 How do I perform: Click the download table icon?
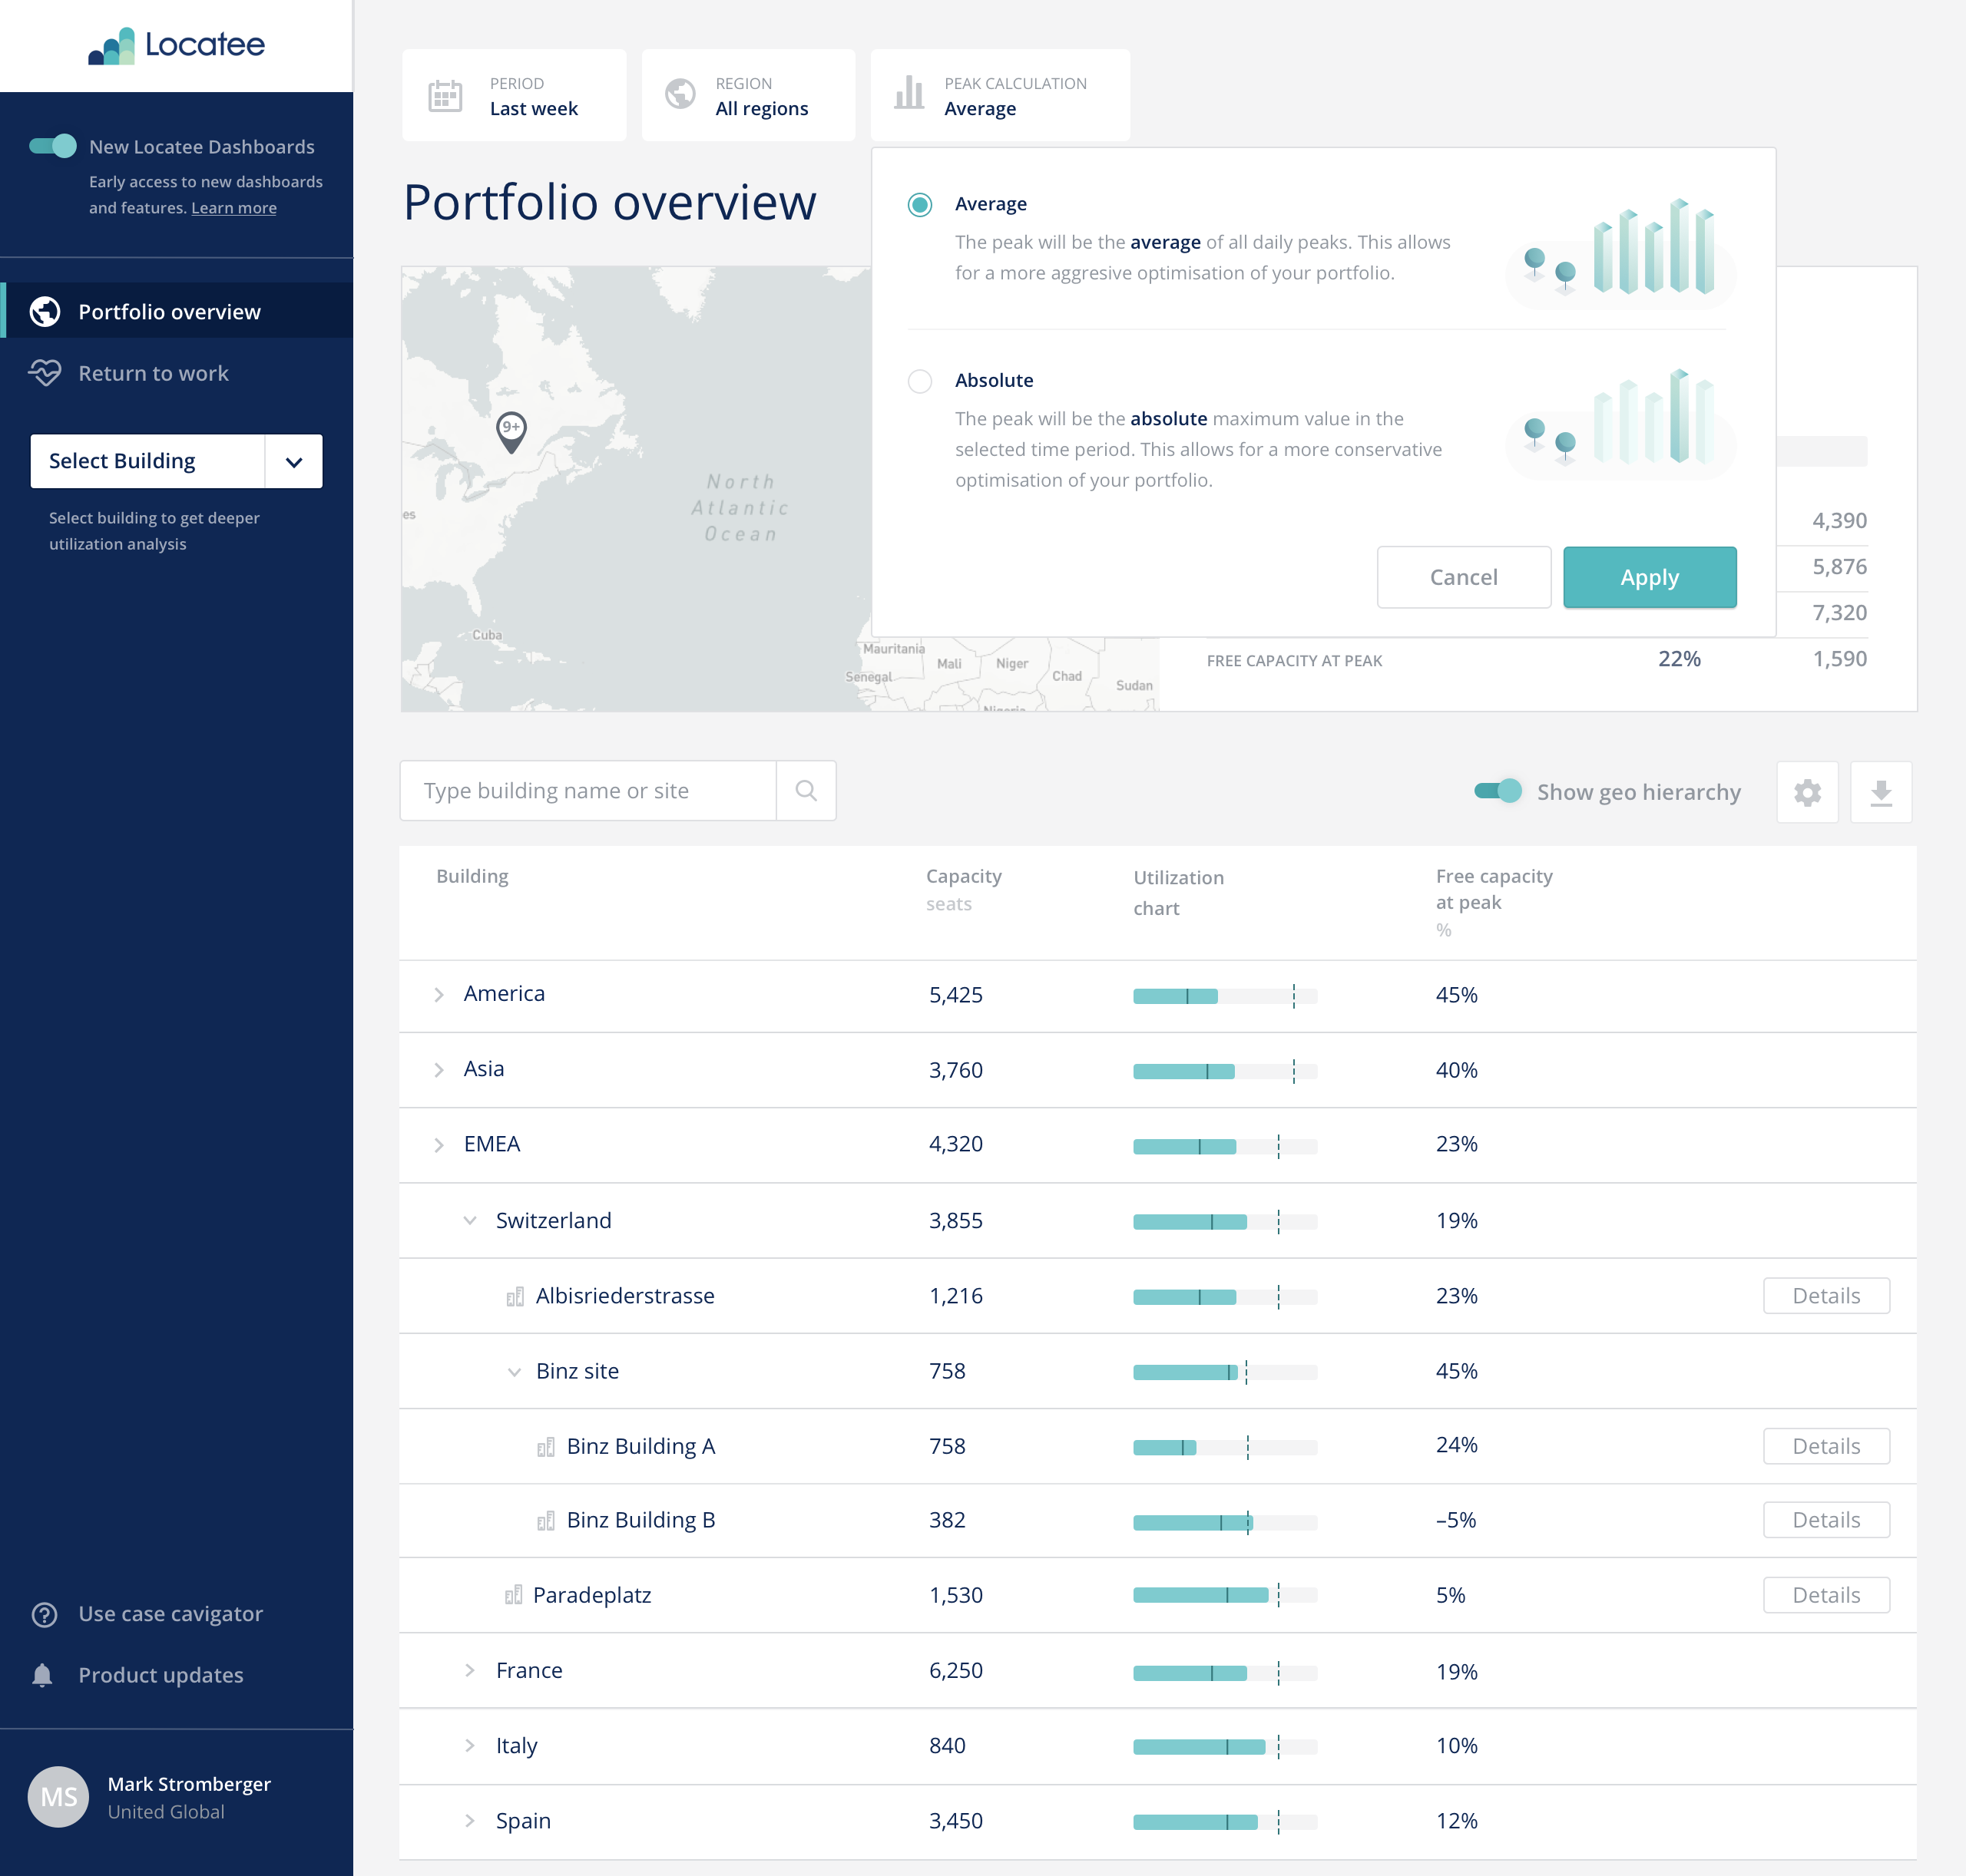[1880, 792]
